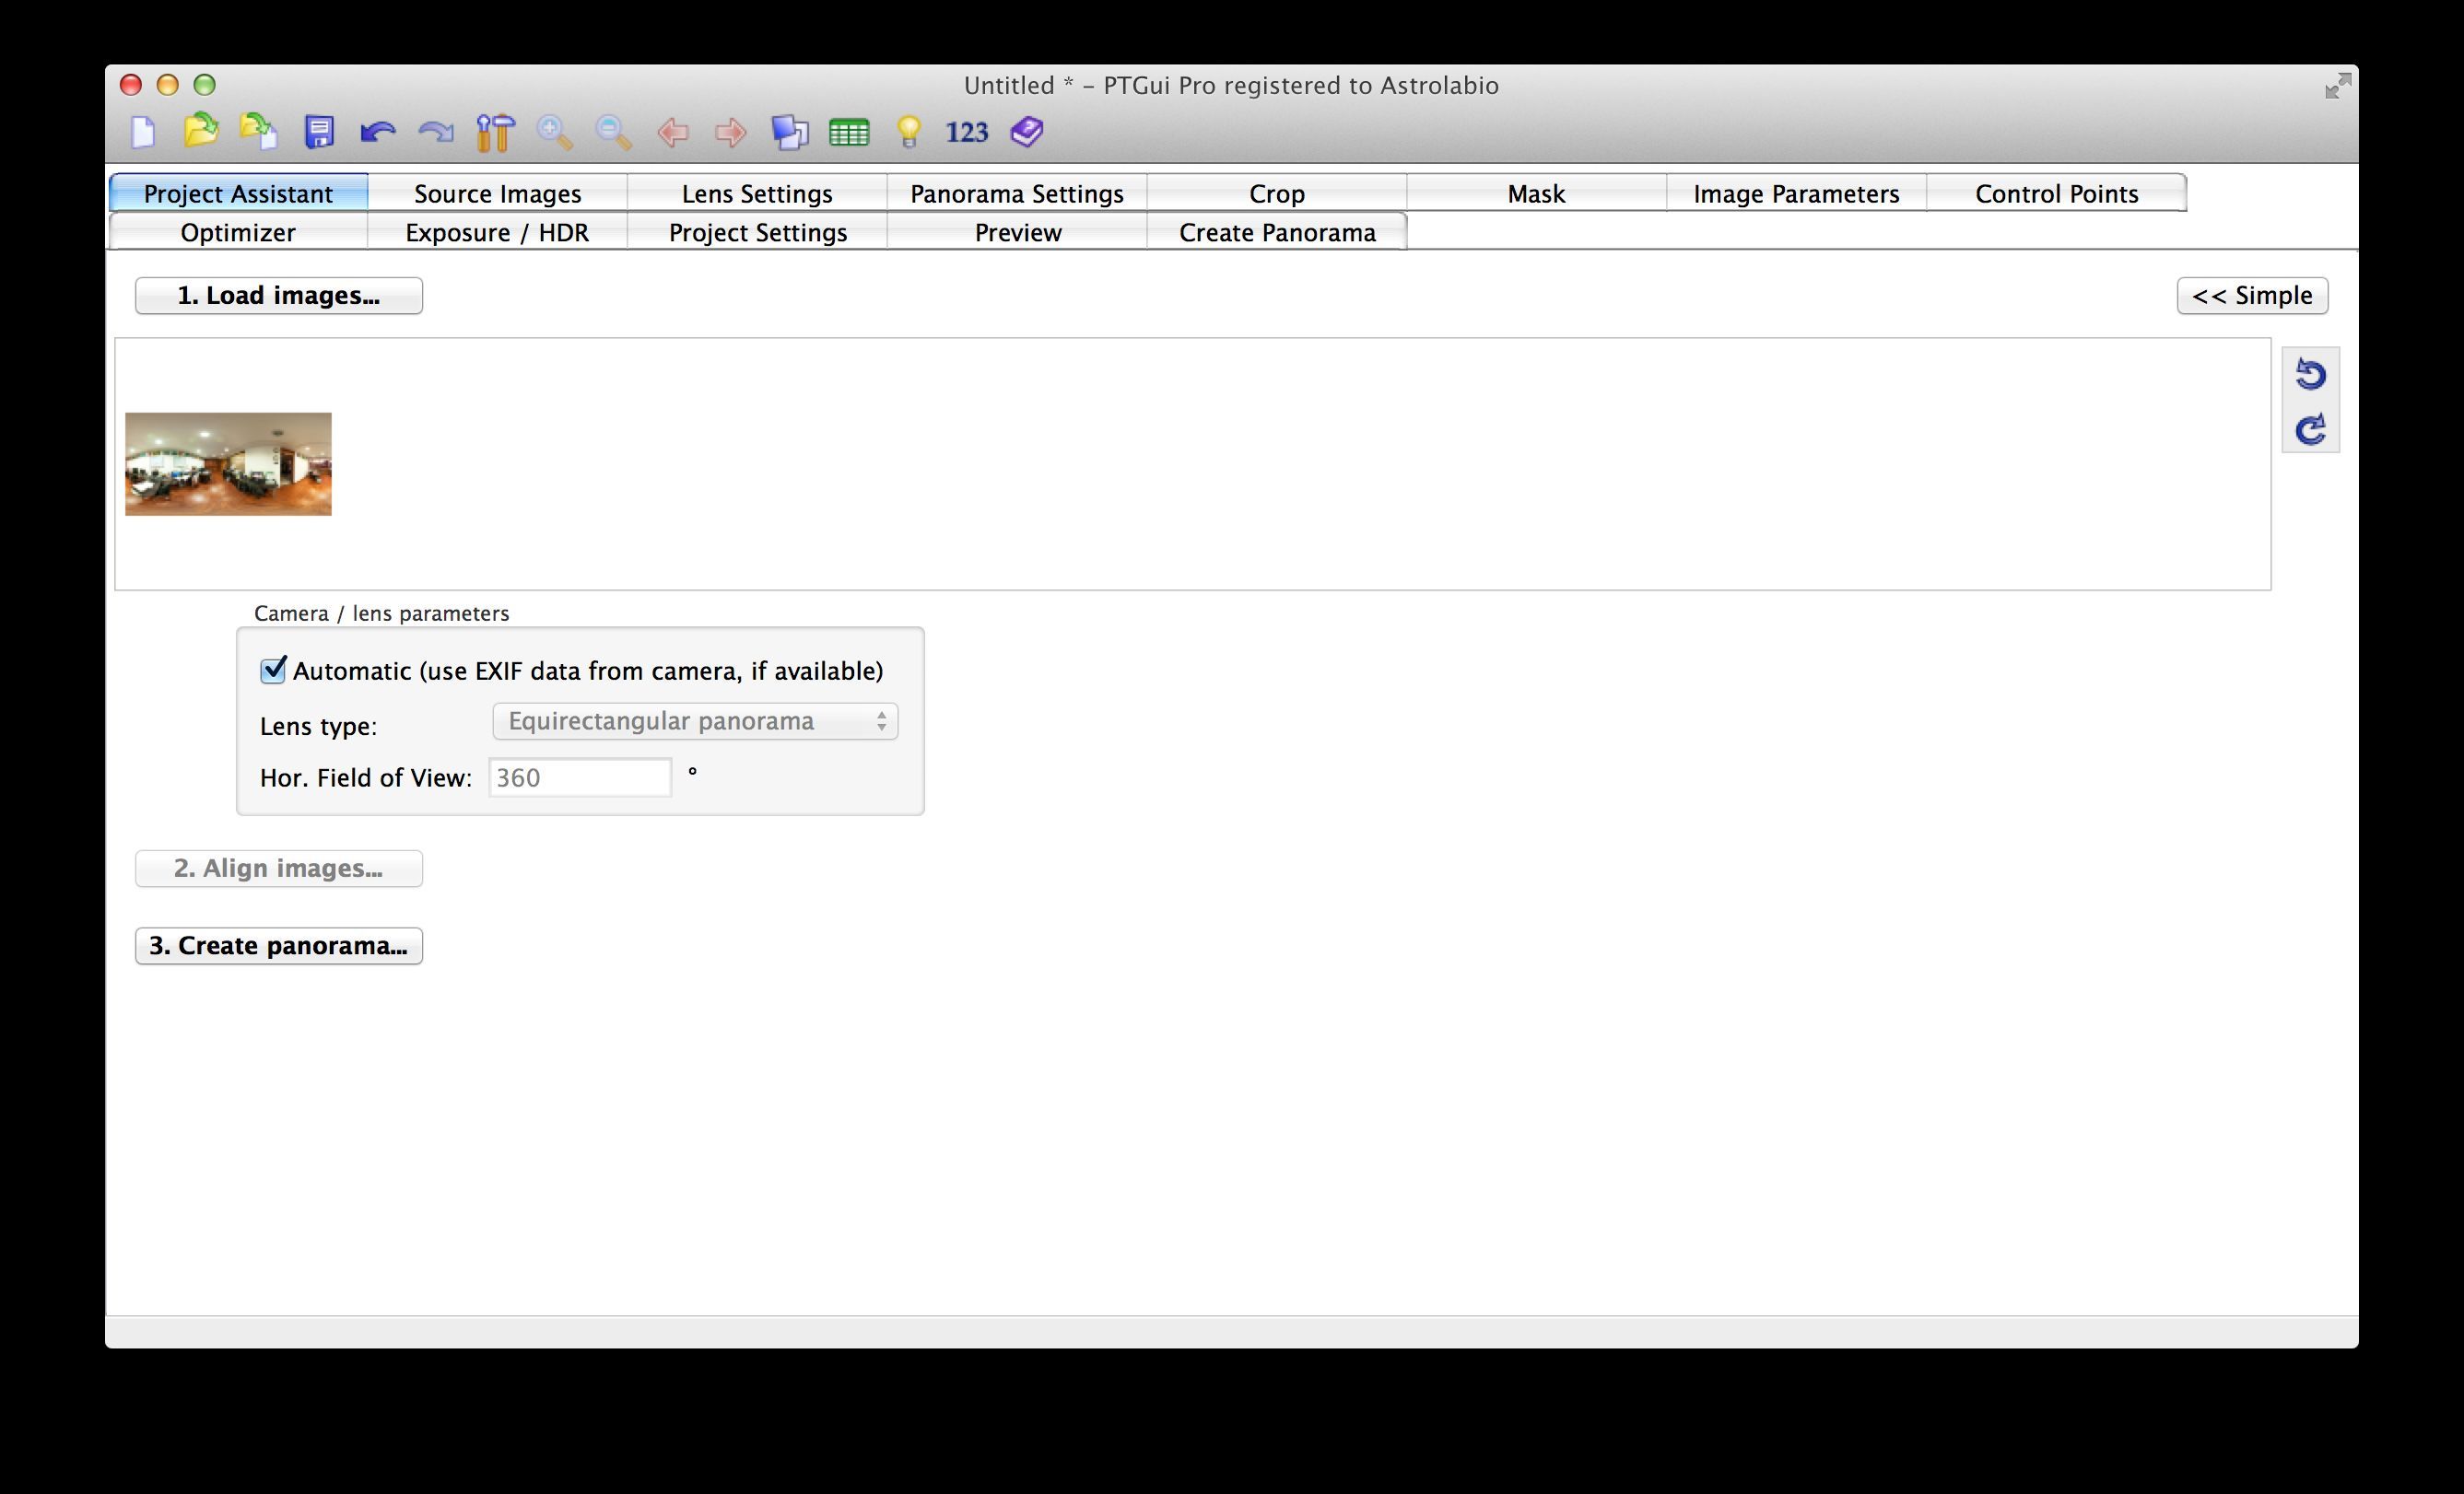Switch to the Preview tab
Screen dimensions: 2464x1494
coord(1017,232)
